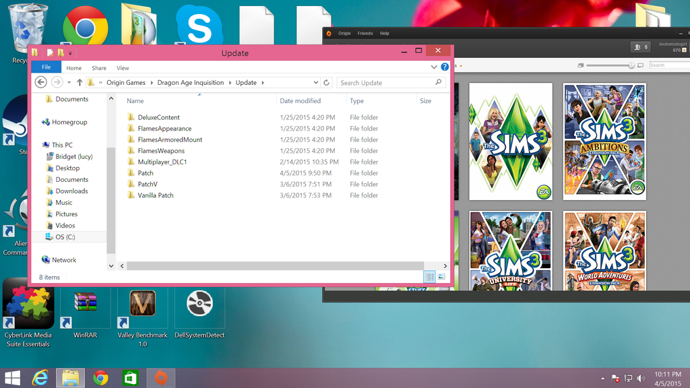
Task: Open the address bar history dropdown
Action: pyautogui.click(x=315, y=83)
